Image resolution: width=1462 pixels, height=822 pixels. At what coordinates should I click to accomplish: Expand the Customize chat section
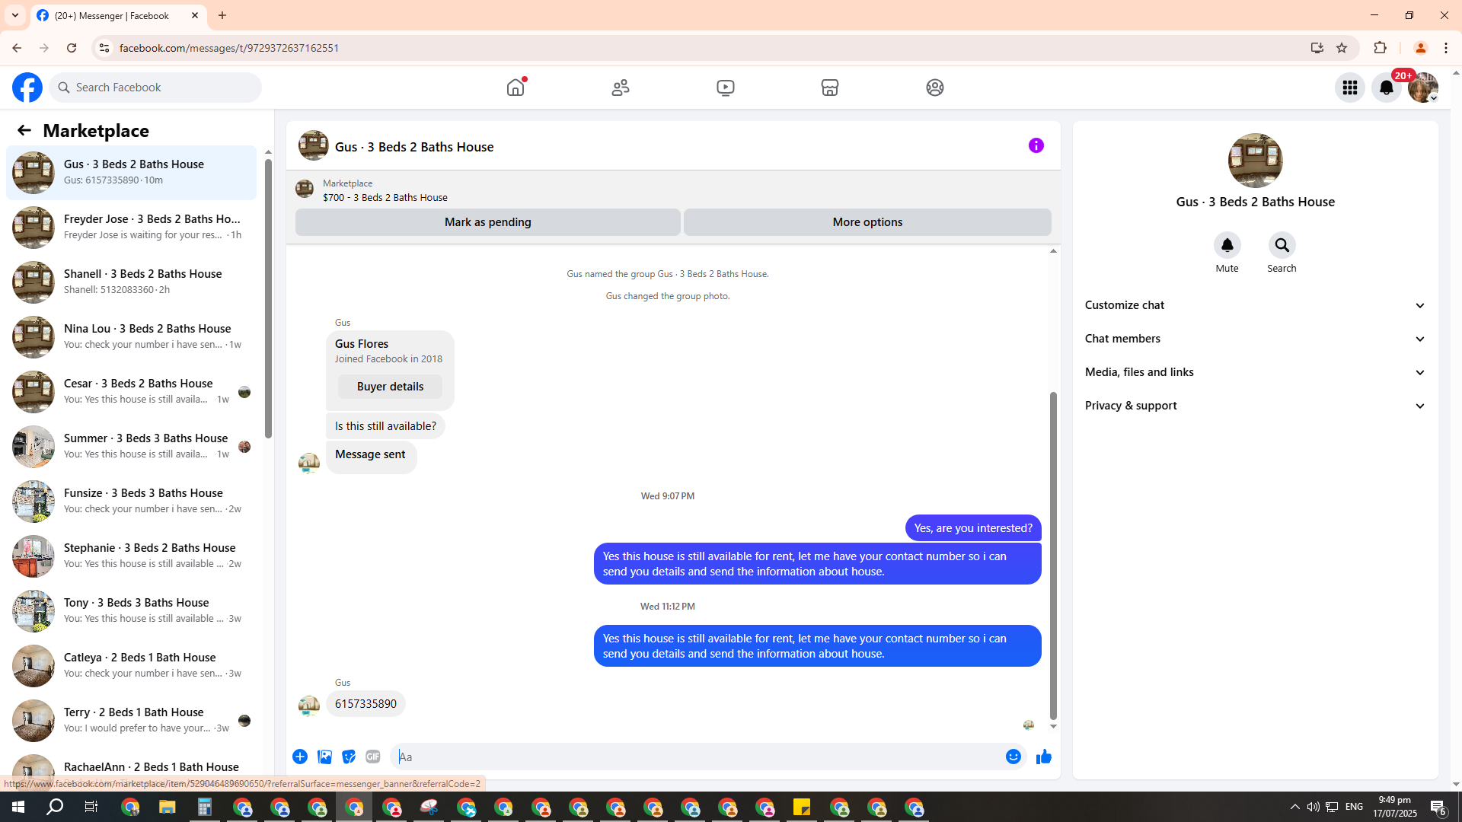(x=1256, y=305)
